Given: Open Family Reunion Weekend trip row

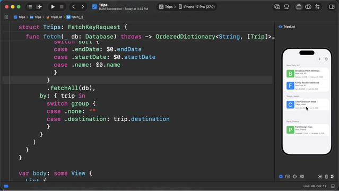Looking at the screenshot, I should click(x=307, y=85).
